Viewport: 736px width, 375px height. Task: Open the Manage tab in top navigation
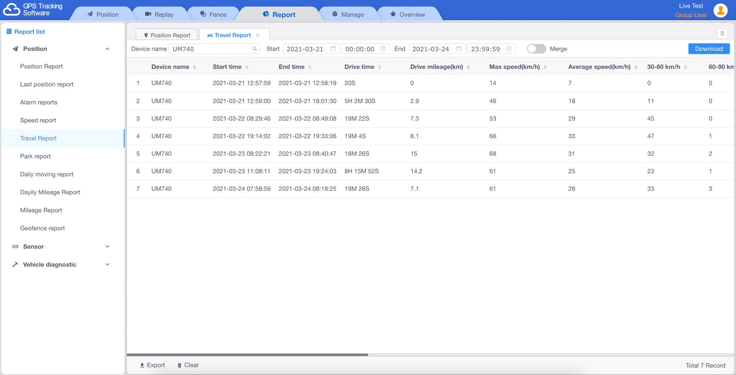pyautogui.click(x=348, y=14)
